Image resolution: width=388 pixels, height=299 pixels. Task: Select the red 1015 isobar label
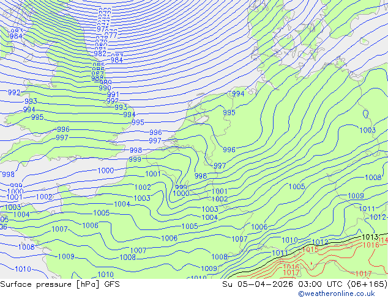pyautogui.click(x=310, y=250)
